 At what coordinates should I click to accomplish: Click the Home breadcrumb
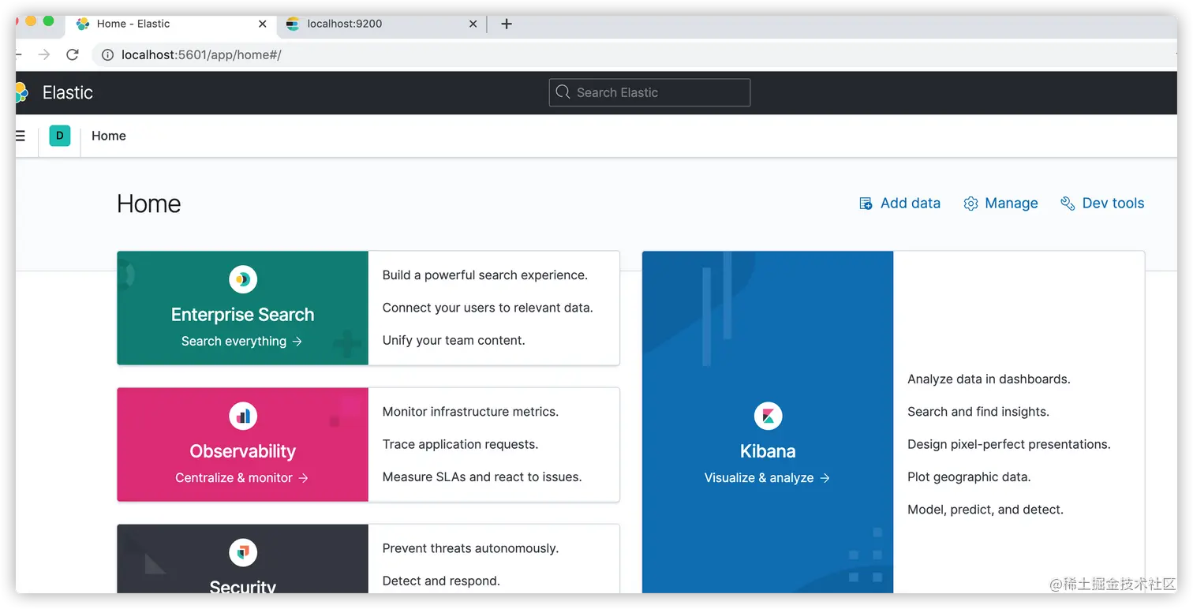click(x=109, y=136)
